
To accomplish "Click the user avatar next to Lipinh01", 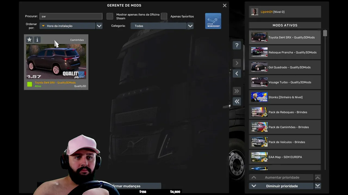I will click(255, 12).
